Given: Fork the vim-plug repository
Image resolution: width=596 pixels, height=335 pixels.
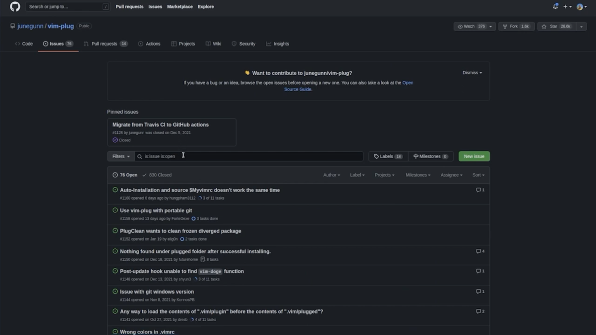Looking at the screenshot, I should click(516, 26).
